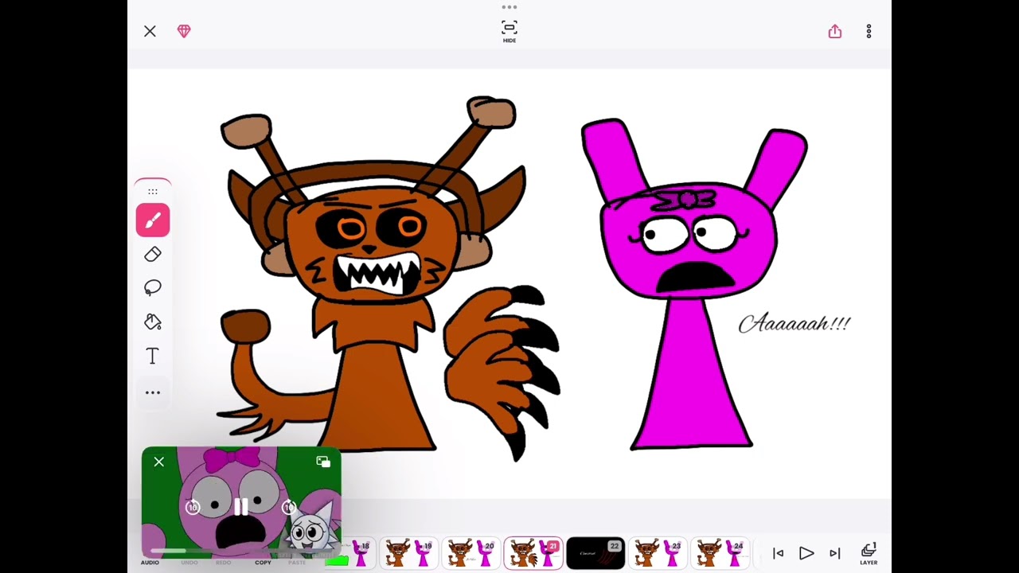The height and width of the screenshot is (573, 1019).
Task: Open the Layer panel
Action: click(869, 554)
